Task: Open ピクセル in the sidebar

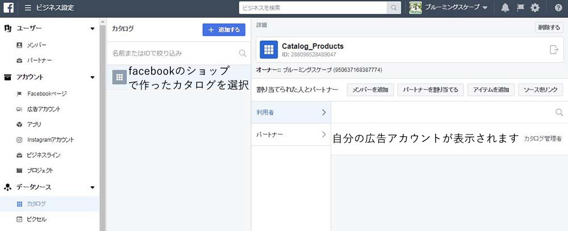Action: (x=36, y=220)
